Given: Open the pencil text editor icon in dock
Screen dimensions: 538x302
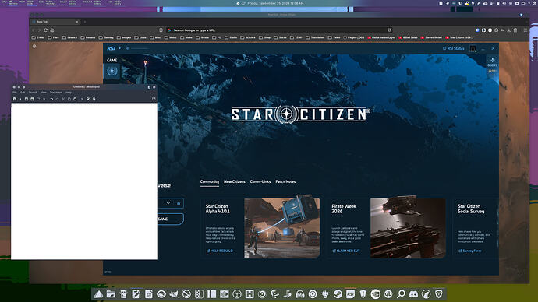Looking at the screenshot, I should tap(136, 293).
